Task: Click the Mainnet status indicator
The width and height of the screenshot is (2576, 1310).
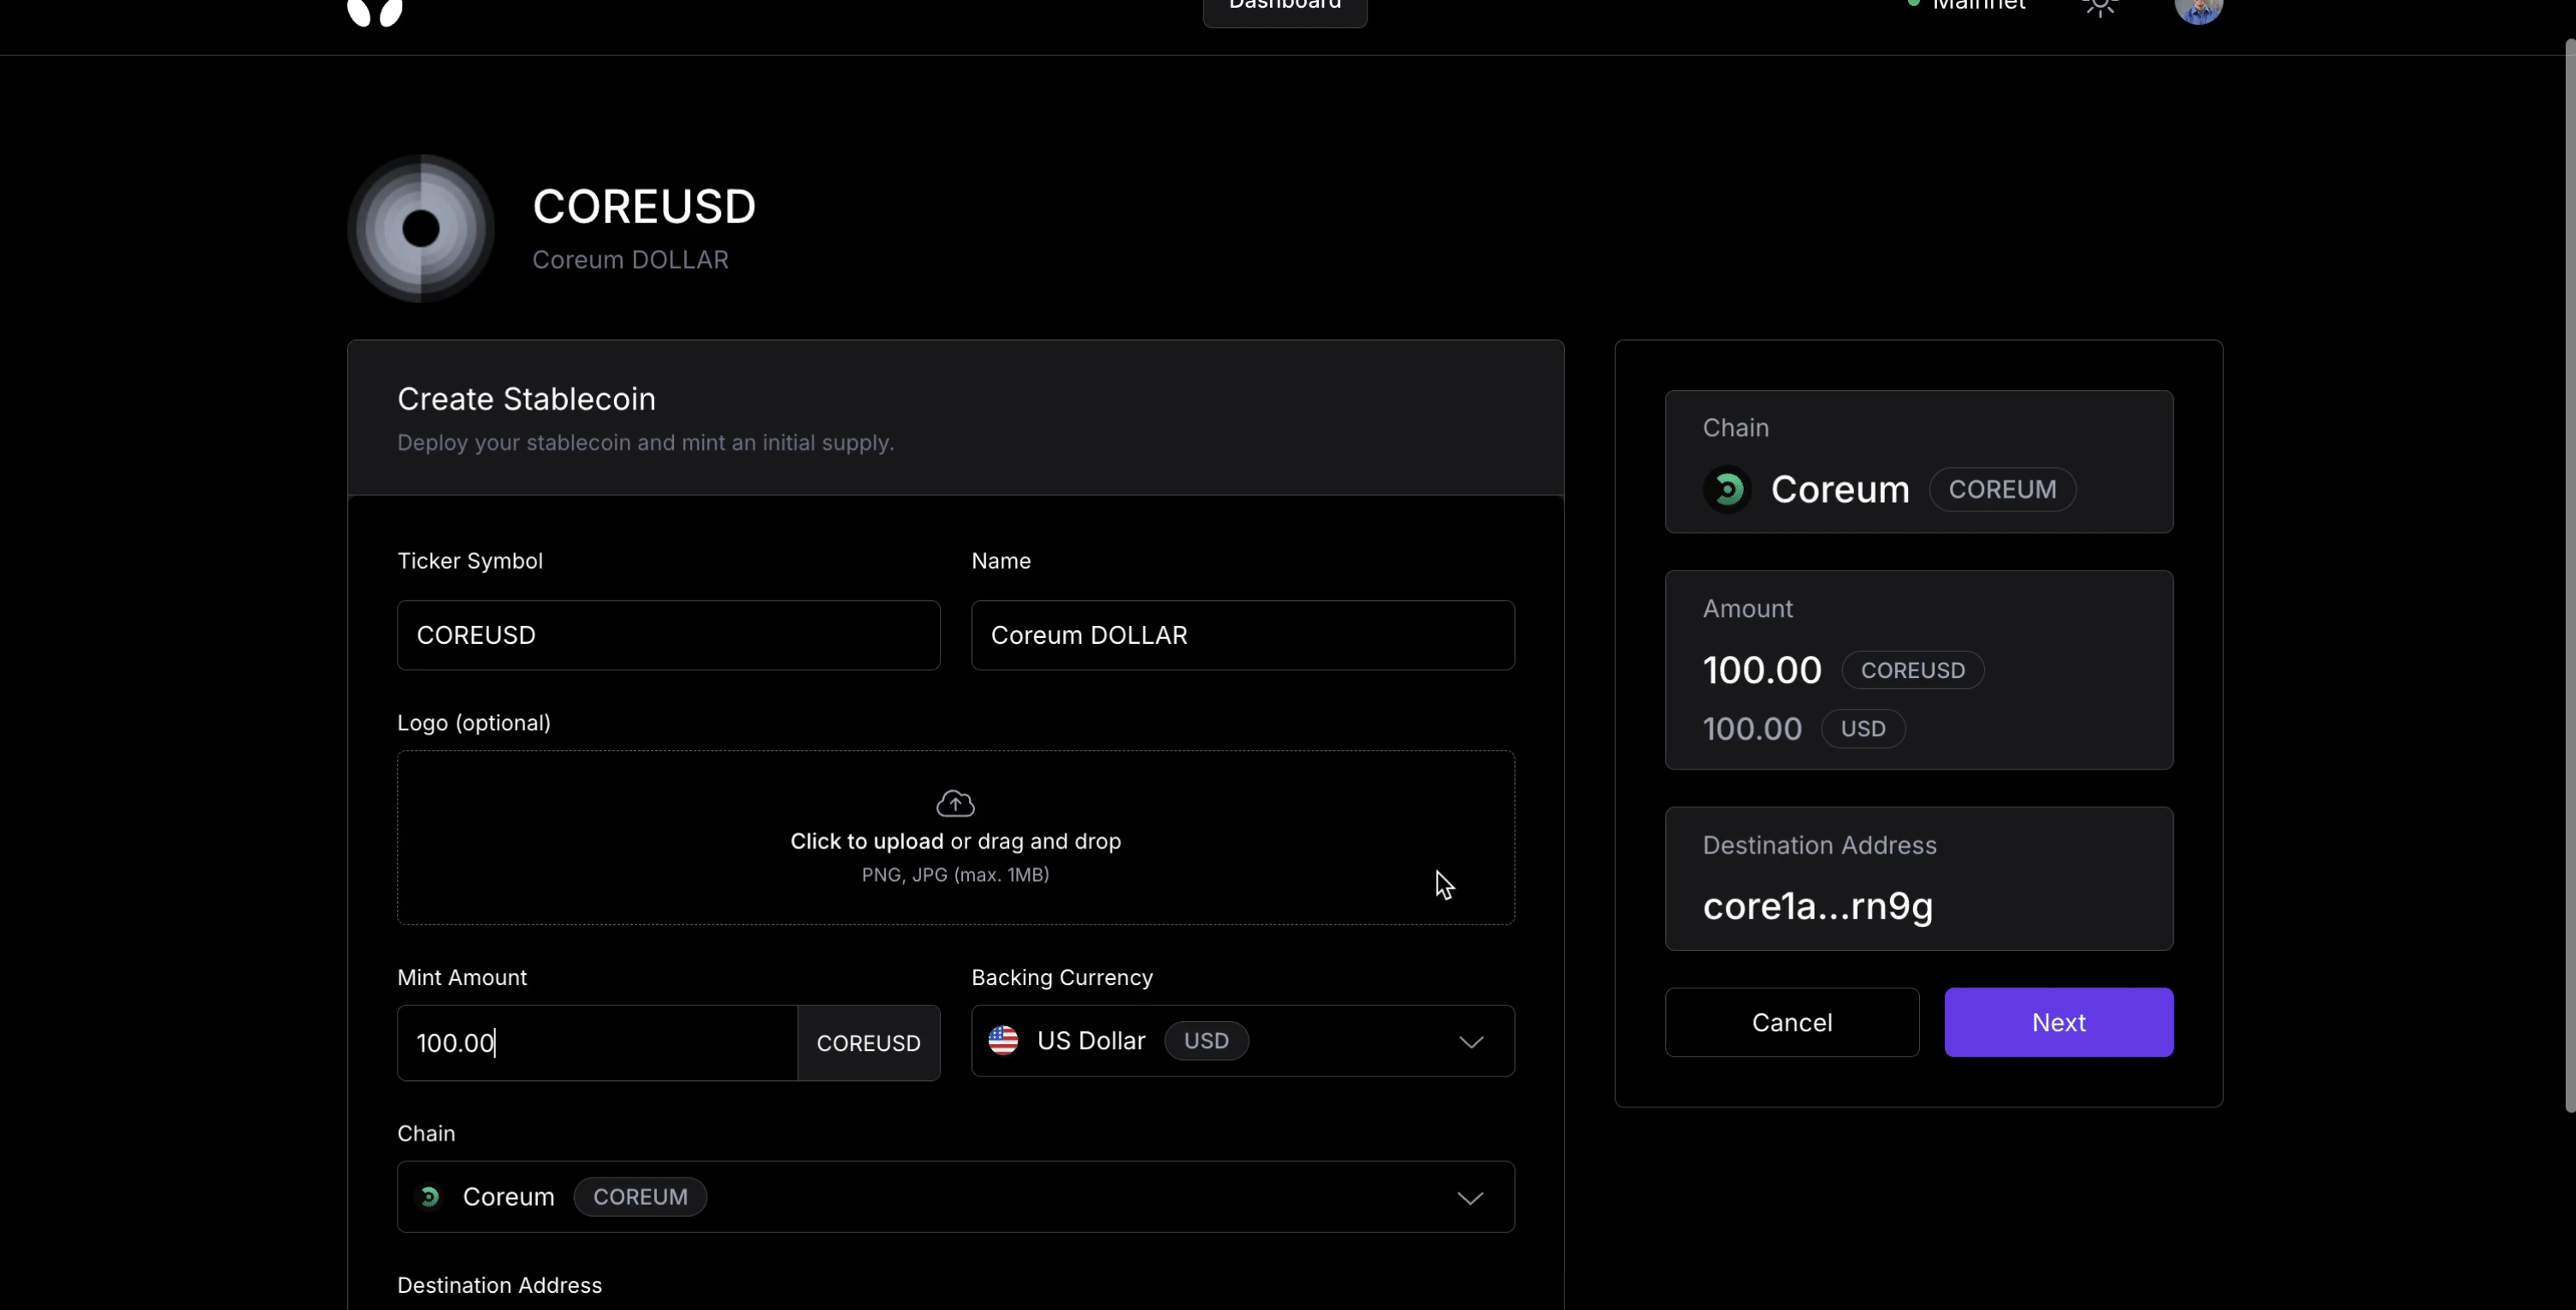Action: pyautogui.click(x=1966, y=6)
